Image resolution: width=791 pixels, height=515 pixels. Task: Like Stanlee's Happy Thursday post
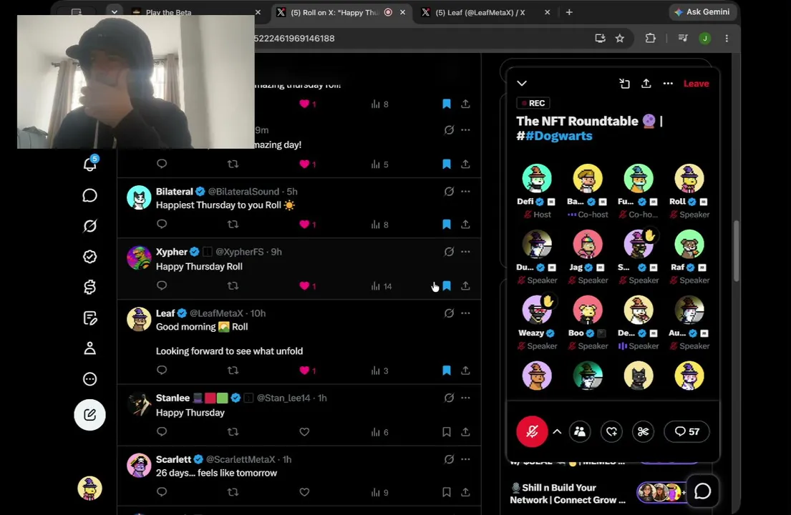tap(304, 432)
